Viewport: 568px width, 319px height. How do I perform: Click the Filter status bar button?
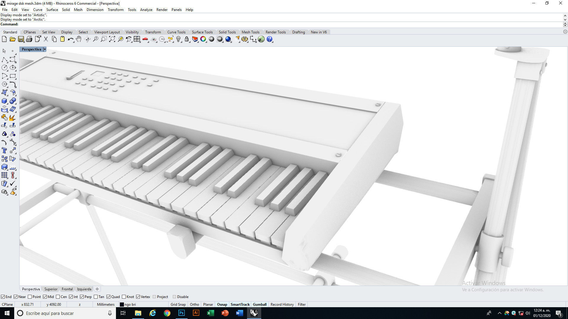point(302,305)
